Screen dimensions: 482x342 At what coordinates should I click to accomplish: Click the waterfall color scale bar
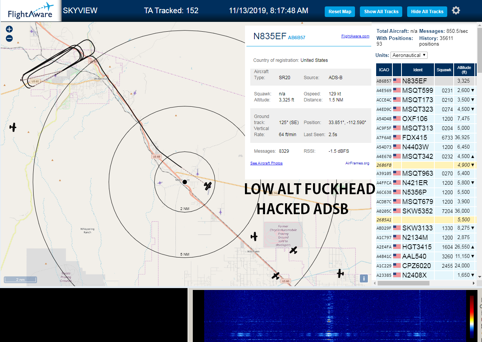tap(472, 316)
